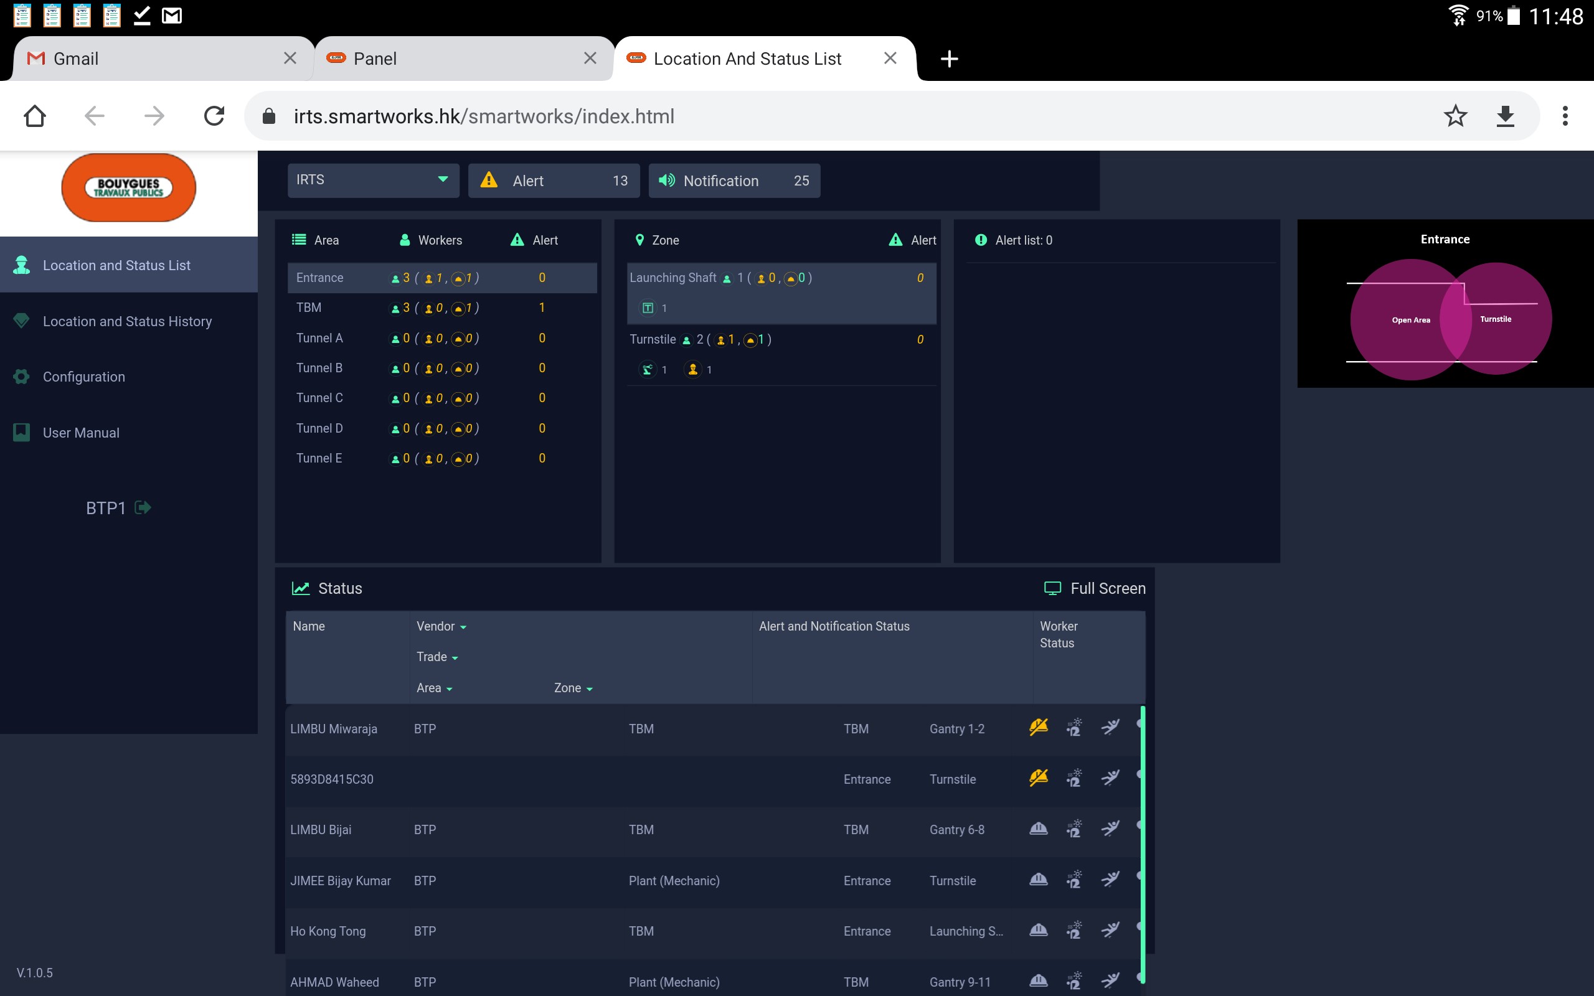Open the IRTS project dropdown
This screenshot has height=996, width=1594.
point(373,181)
